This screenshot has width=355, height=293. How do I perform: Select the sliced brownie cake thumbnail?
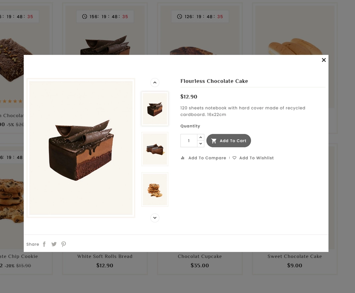click(x=155, y=149)
